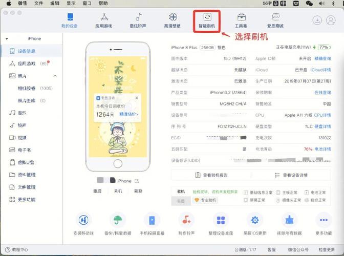Image resolution: width=344 pixels, height=256 pixels.
Task: Click the 精准估价 link in the popup
Action: pos(129,114)
